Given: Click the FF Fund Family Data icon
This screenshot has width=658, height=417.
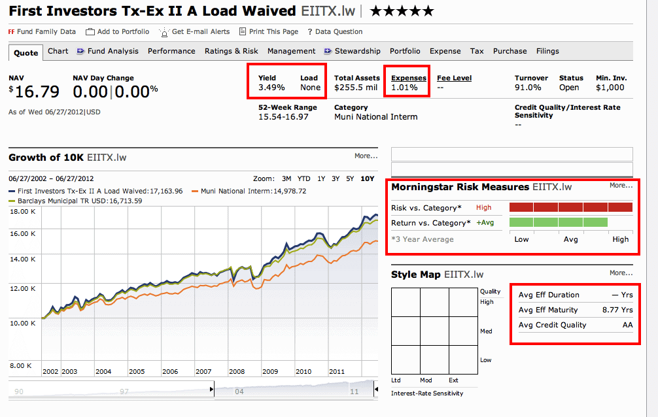Looking at the screenshot, I should [x=11, y=32].
